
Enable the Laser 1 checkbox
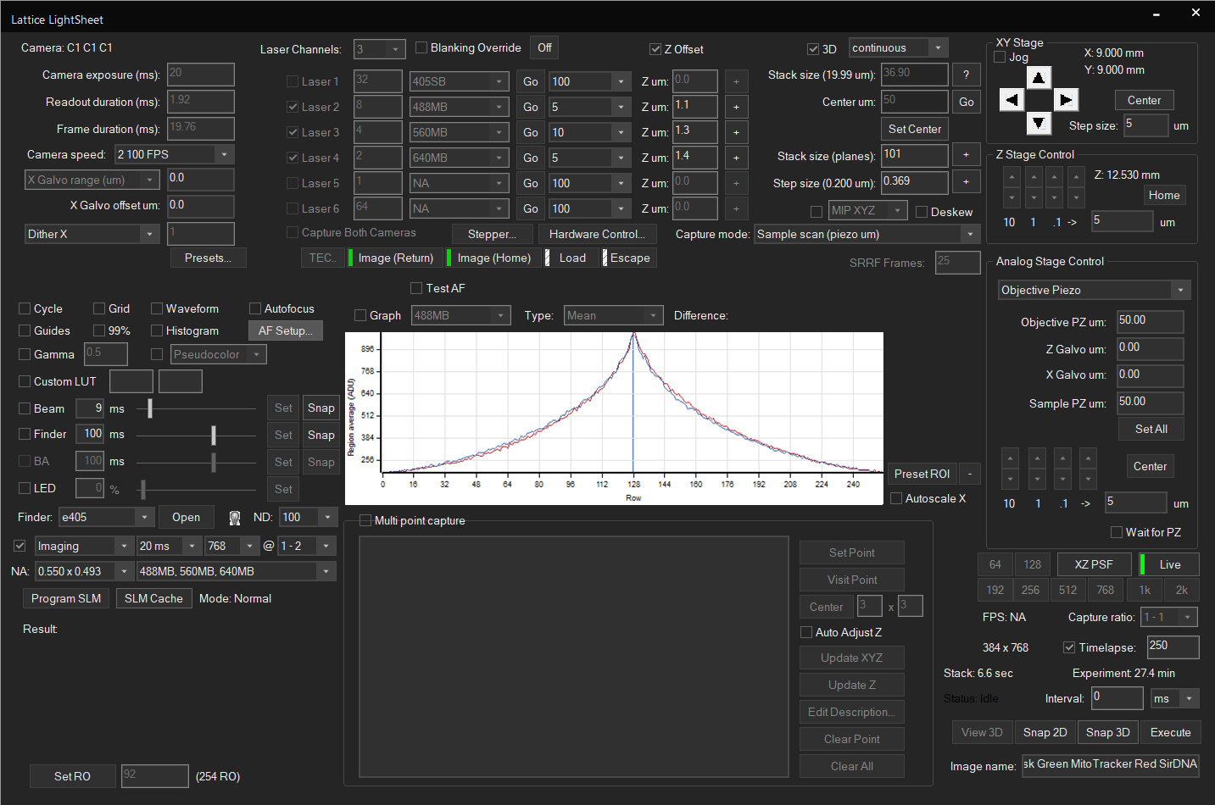click(x=293, y=81)
